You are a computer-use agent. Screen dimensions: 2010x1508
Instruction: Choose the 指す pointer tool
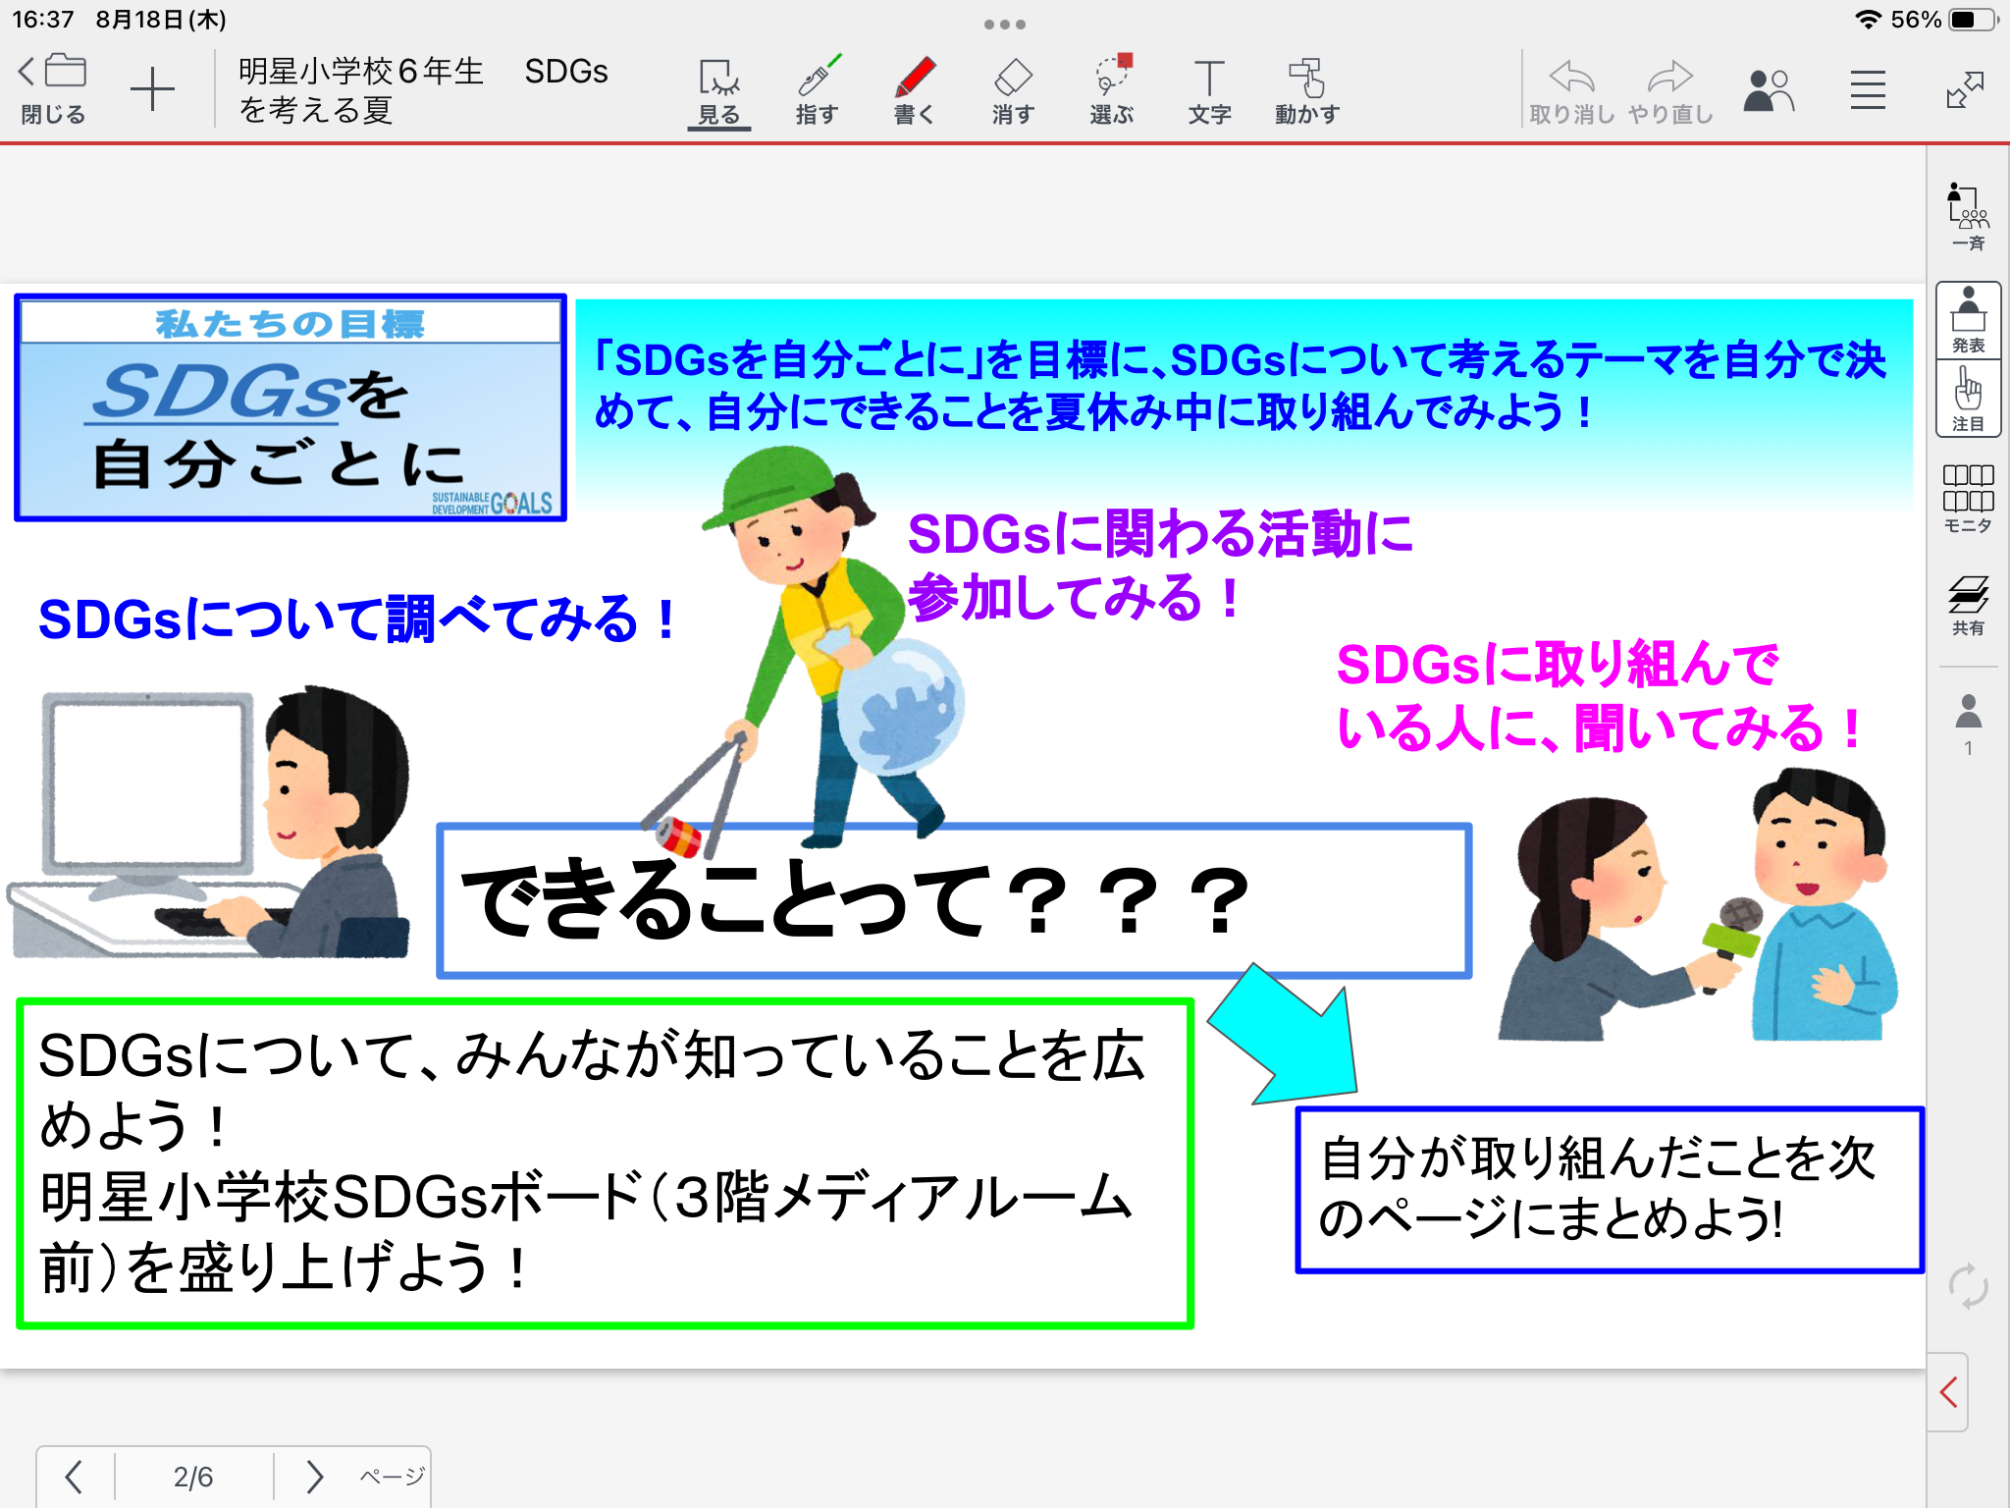point(817,90)
